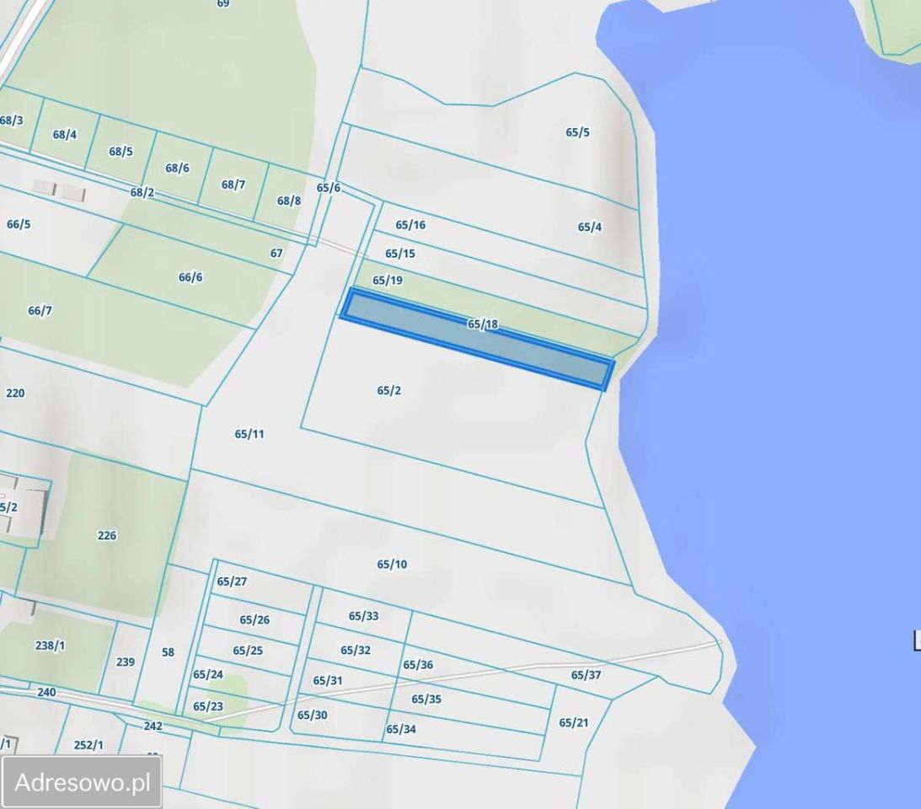Click parcel label 65/27

(232, 581)
